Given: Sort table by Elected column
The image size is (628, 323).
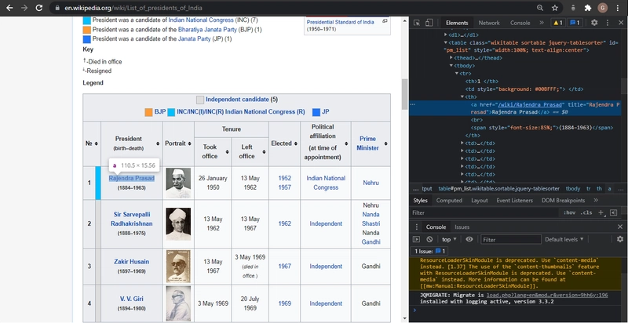Looking at the screenshot, I should tap(295, 143).
